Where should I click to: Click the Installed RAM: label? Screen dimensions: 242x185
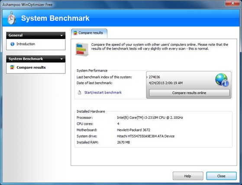point(87,142)
